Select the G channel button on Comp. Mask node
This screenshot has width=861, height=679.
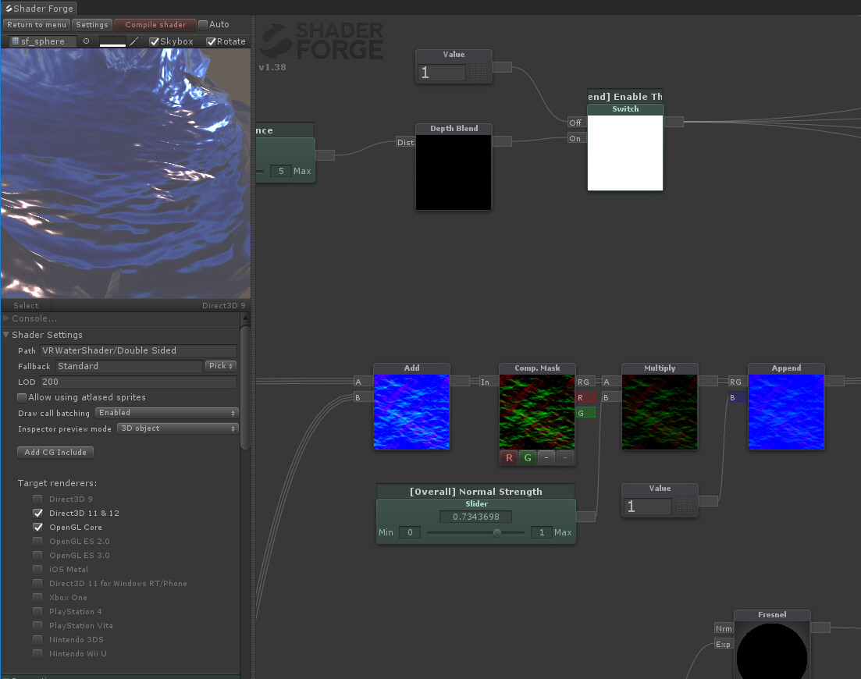click(x=527, y=458)
